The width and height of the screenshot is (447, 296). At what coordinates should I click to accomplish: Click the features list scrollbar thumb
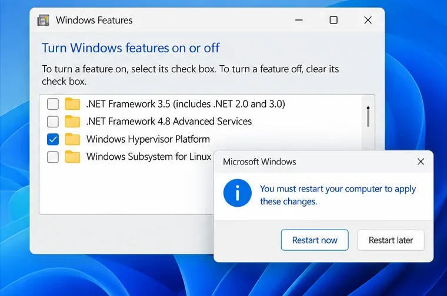(x=368, y=117)
